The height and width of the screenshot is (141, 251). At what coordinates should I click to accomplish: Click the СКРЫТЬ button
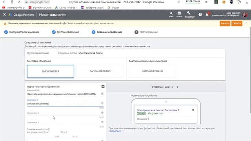(x=237, y=23)
